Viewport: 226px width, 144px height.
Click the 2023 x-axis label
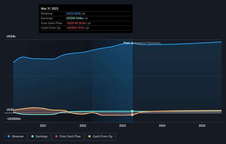[122, 126]
